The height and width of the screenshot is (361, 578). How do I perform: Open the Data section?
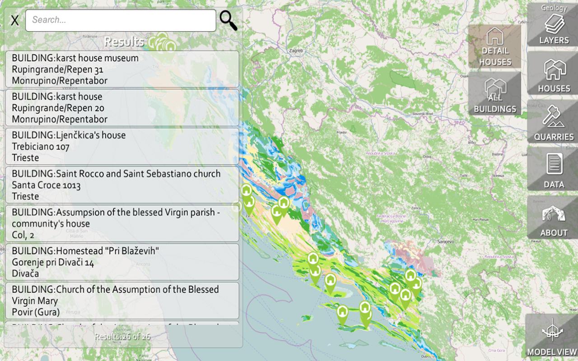pos(554,169)
